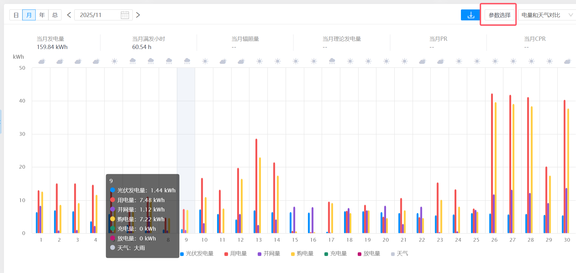Select the 总 (total) view button
This screenshot has height=273, width=576.
[55, 15]
